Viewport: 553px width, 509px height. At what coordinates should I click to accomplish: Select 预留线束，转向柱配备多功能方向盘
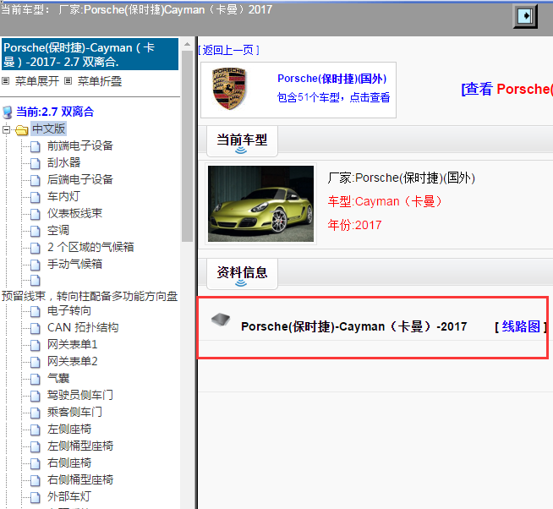click(x=90, y=296)
